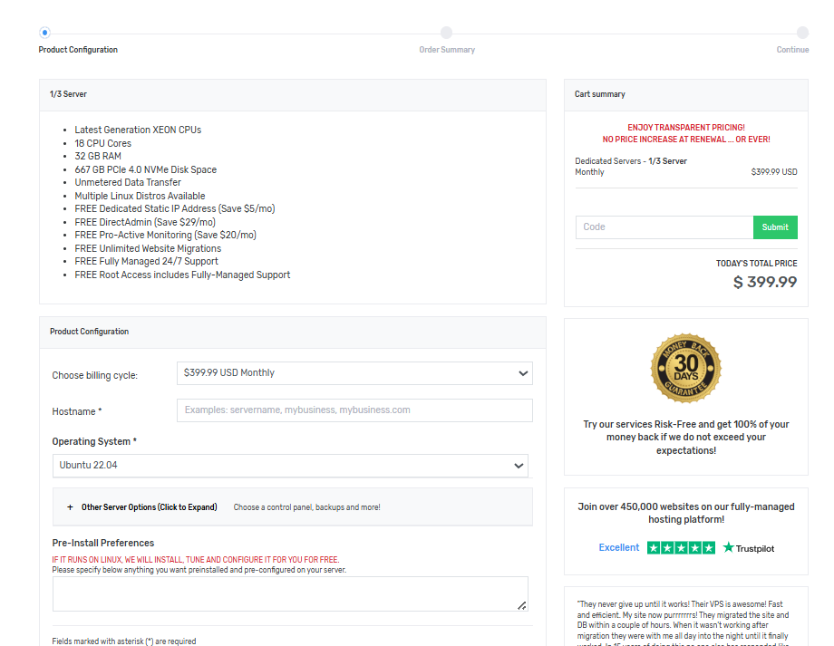Viewport: 834px width, 646px height.
Task: Click 'FREE Pro-Active Monitoring (Save $20/mo)' text
Action: coord(165,235)
